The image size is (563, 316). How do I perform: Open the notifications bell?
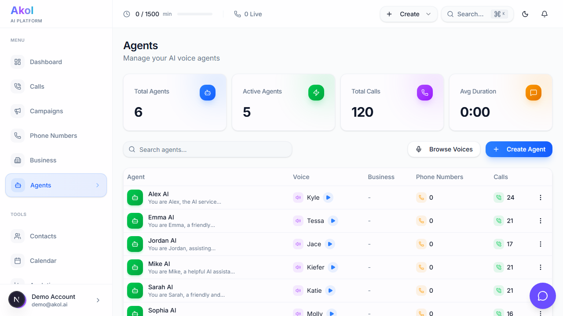point(545,14)
